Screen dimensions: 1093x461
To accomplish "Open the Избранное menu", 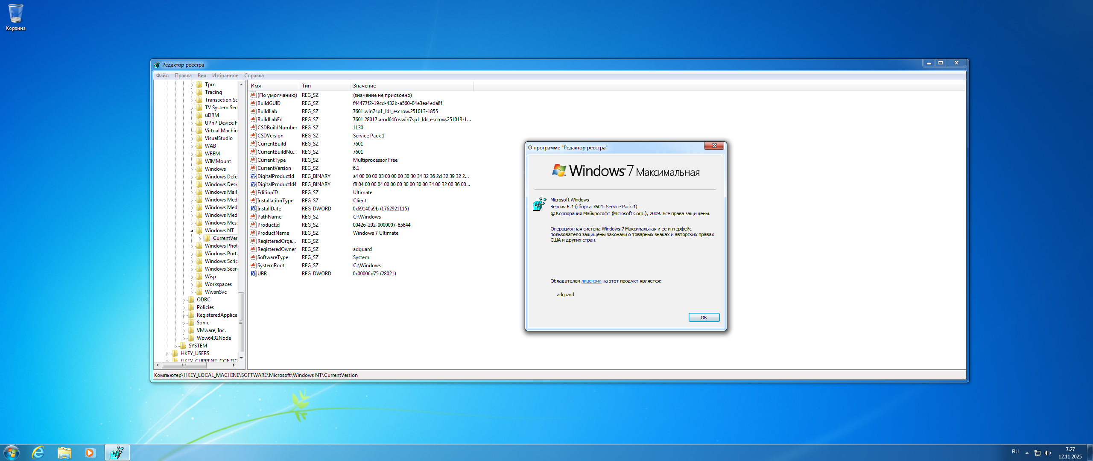I will click(x=225, y=76).
